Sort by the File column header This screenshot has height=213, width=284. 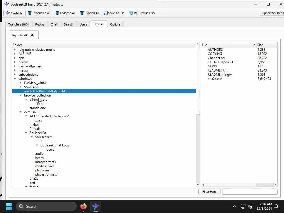click(x=229, y=45)
